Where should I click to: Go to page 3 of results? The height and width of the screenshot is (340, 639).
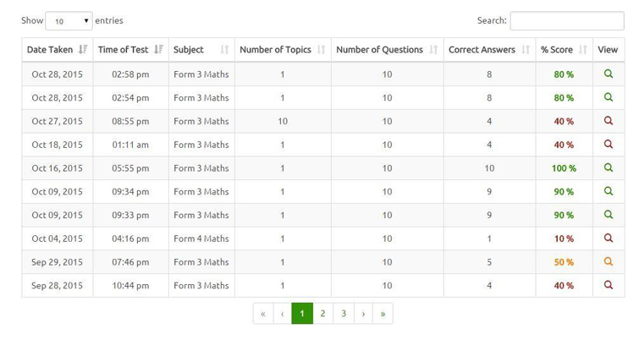pyautogui.click(x=344, y=314)
